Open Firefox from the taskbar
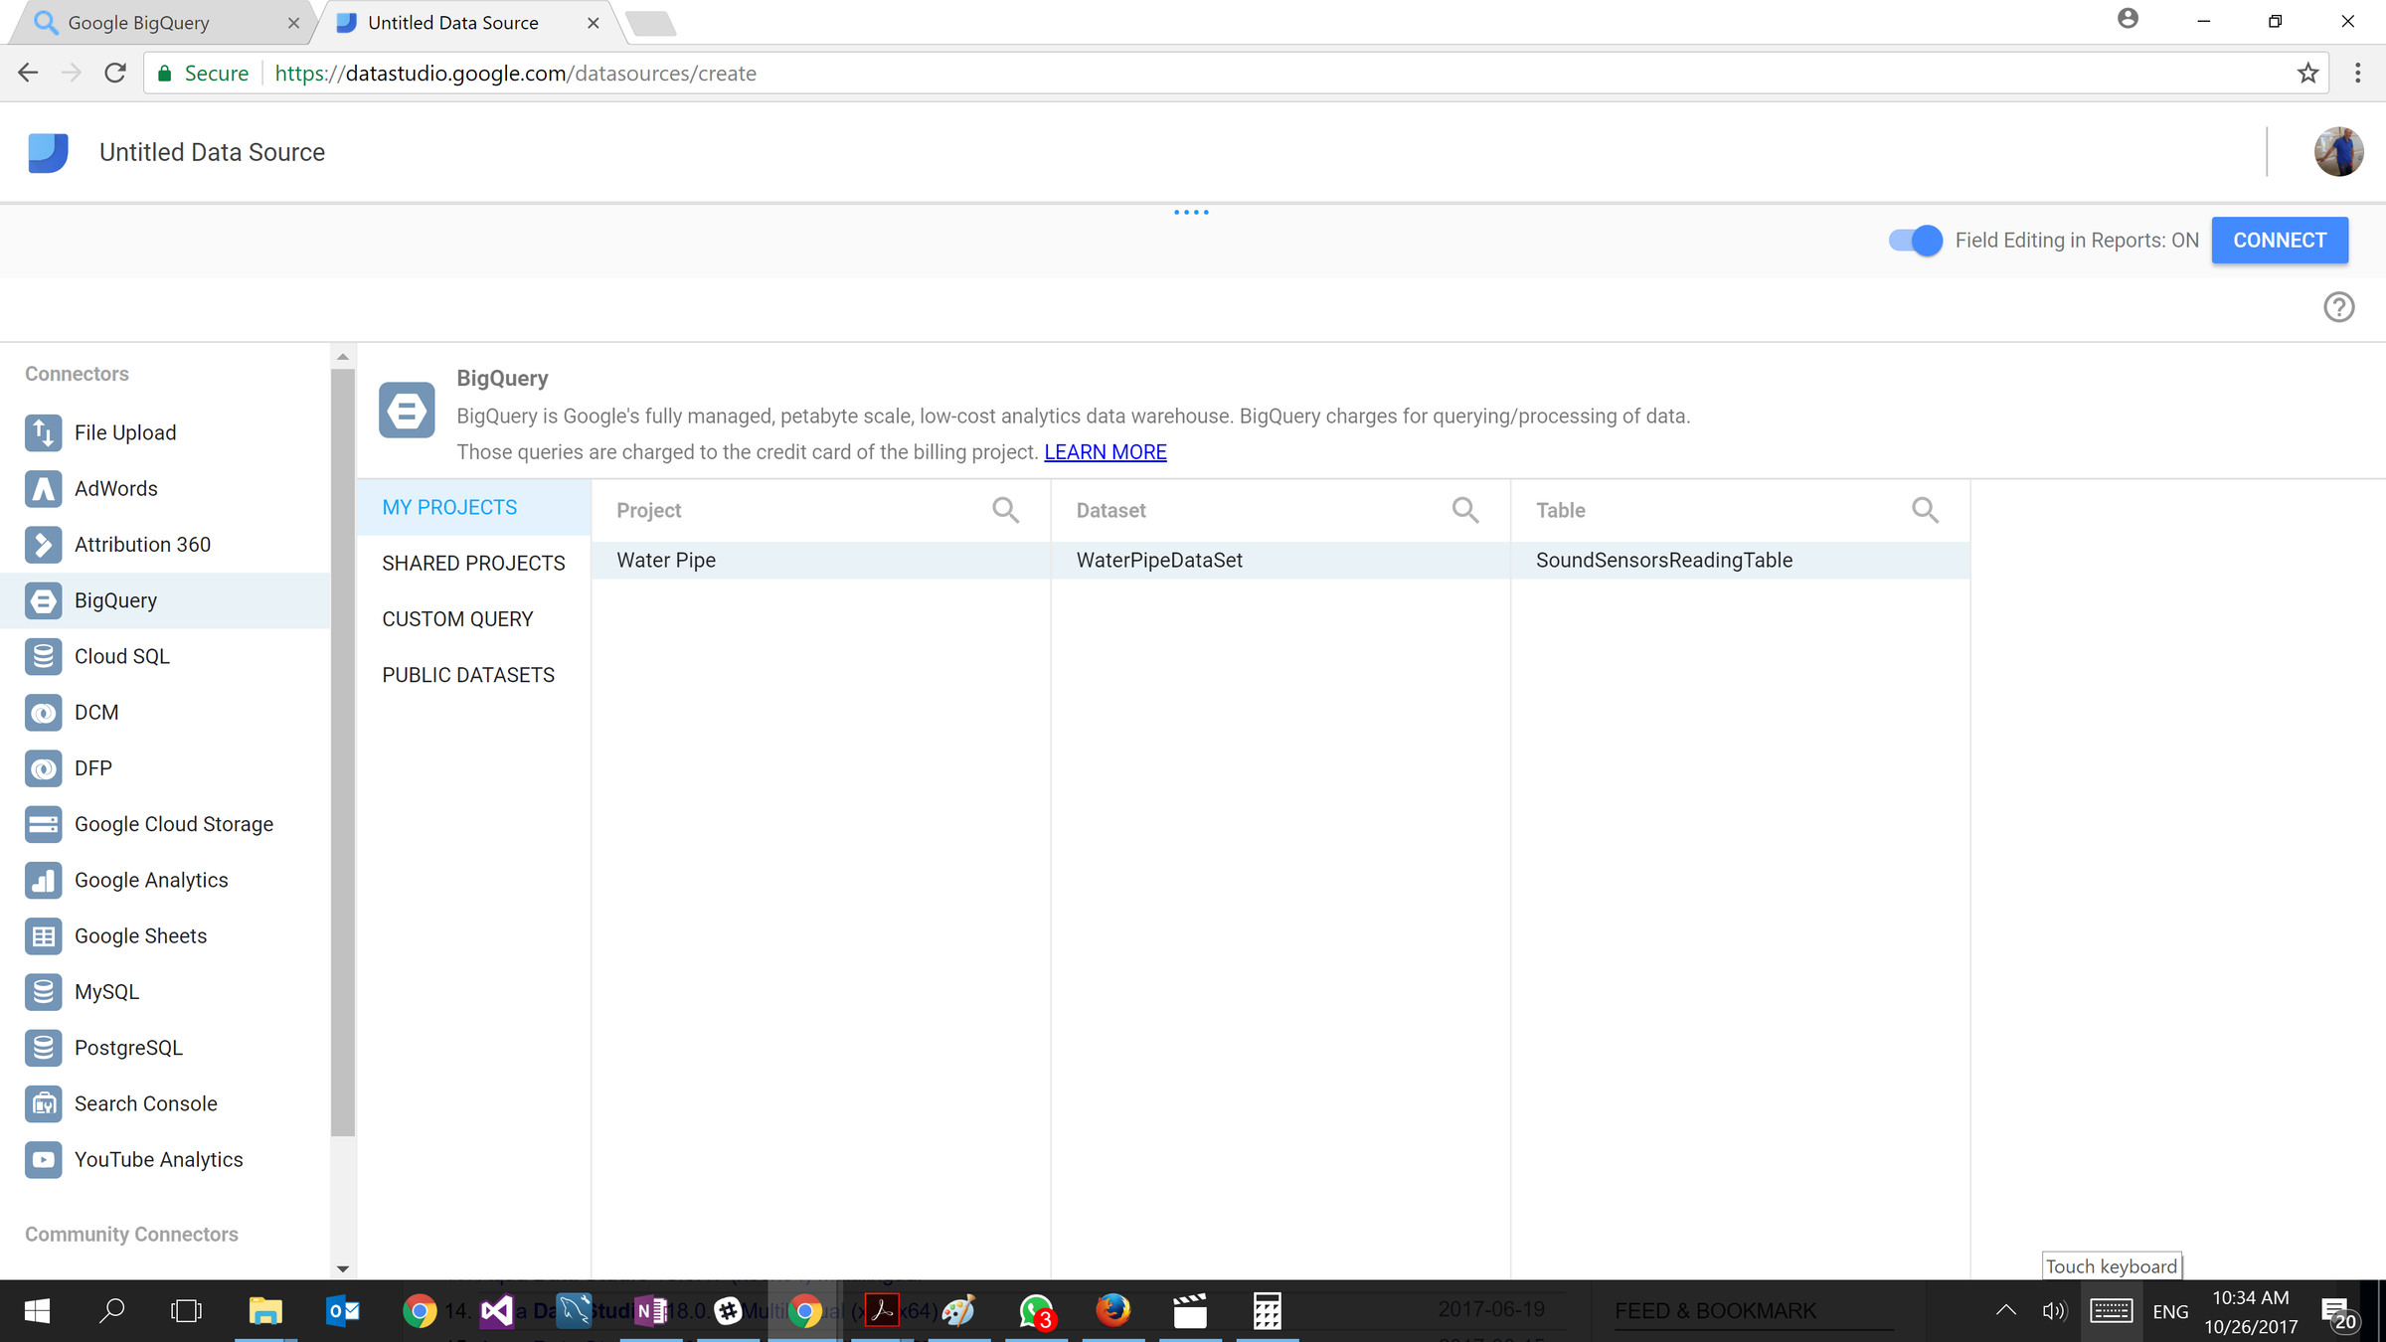 [x=1112, y=1311]
